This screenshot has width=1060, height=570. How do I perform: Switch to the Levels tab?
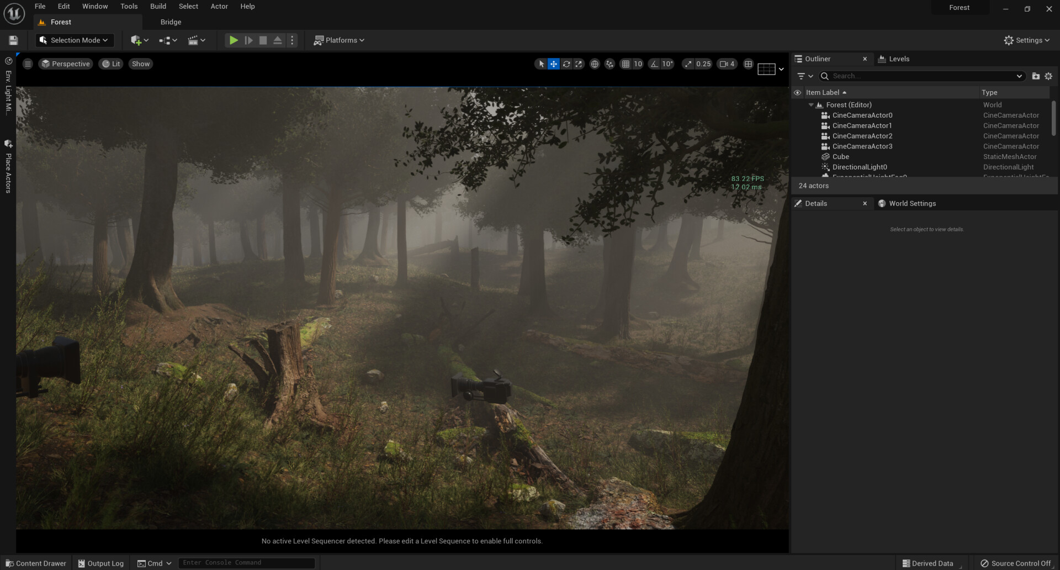(894, 59)
